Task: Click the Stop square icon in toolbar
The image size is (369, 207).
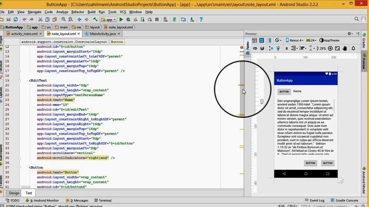Action: point(157,20)
